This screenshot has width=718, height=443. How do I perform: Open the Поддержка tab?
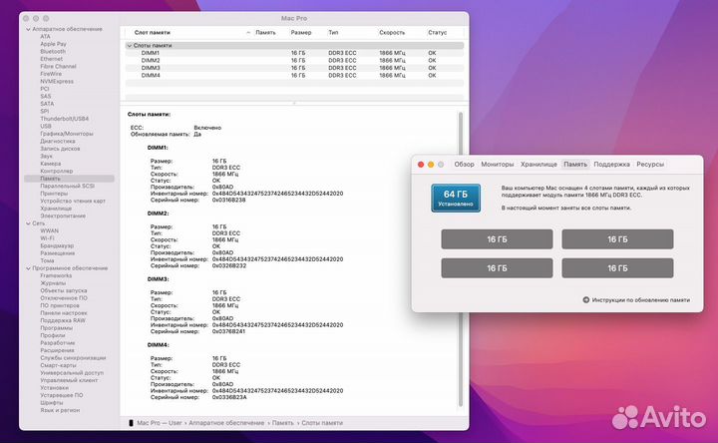point(611,164)
